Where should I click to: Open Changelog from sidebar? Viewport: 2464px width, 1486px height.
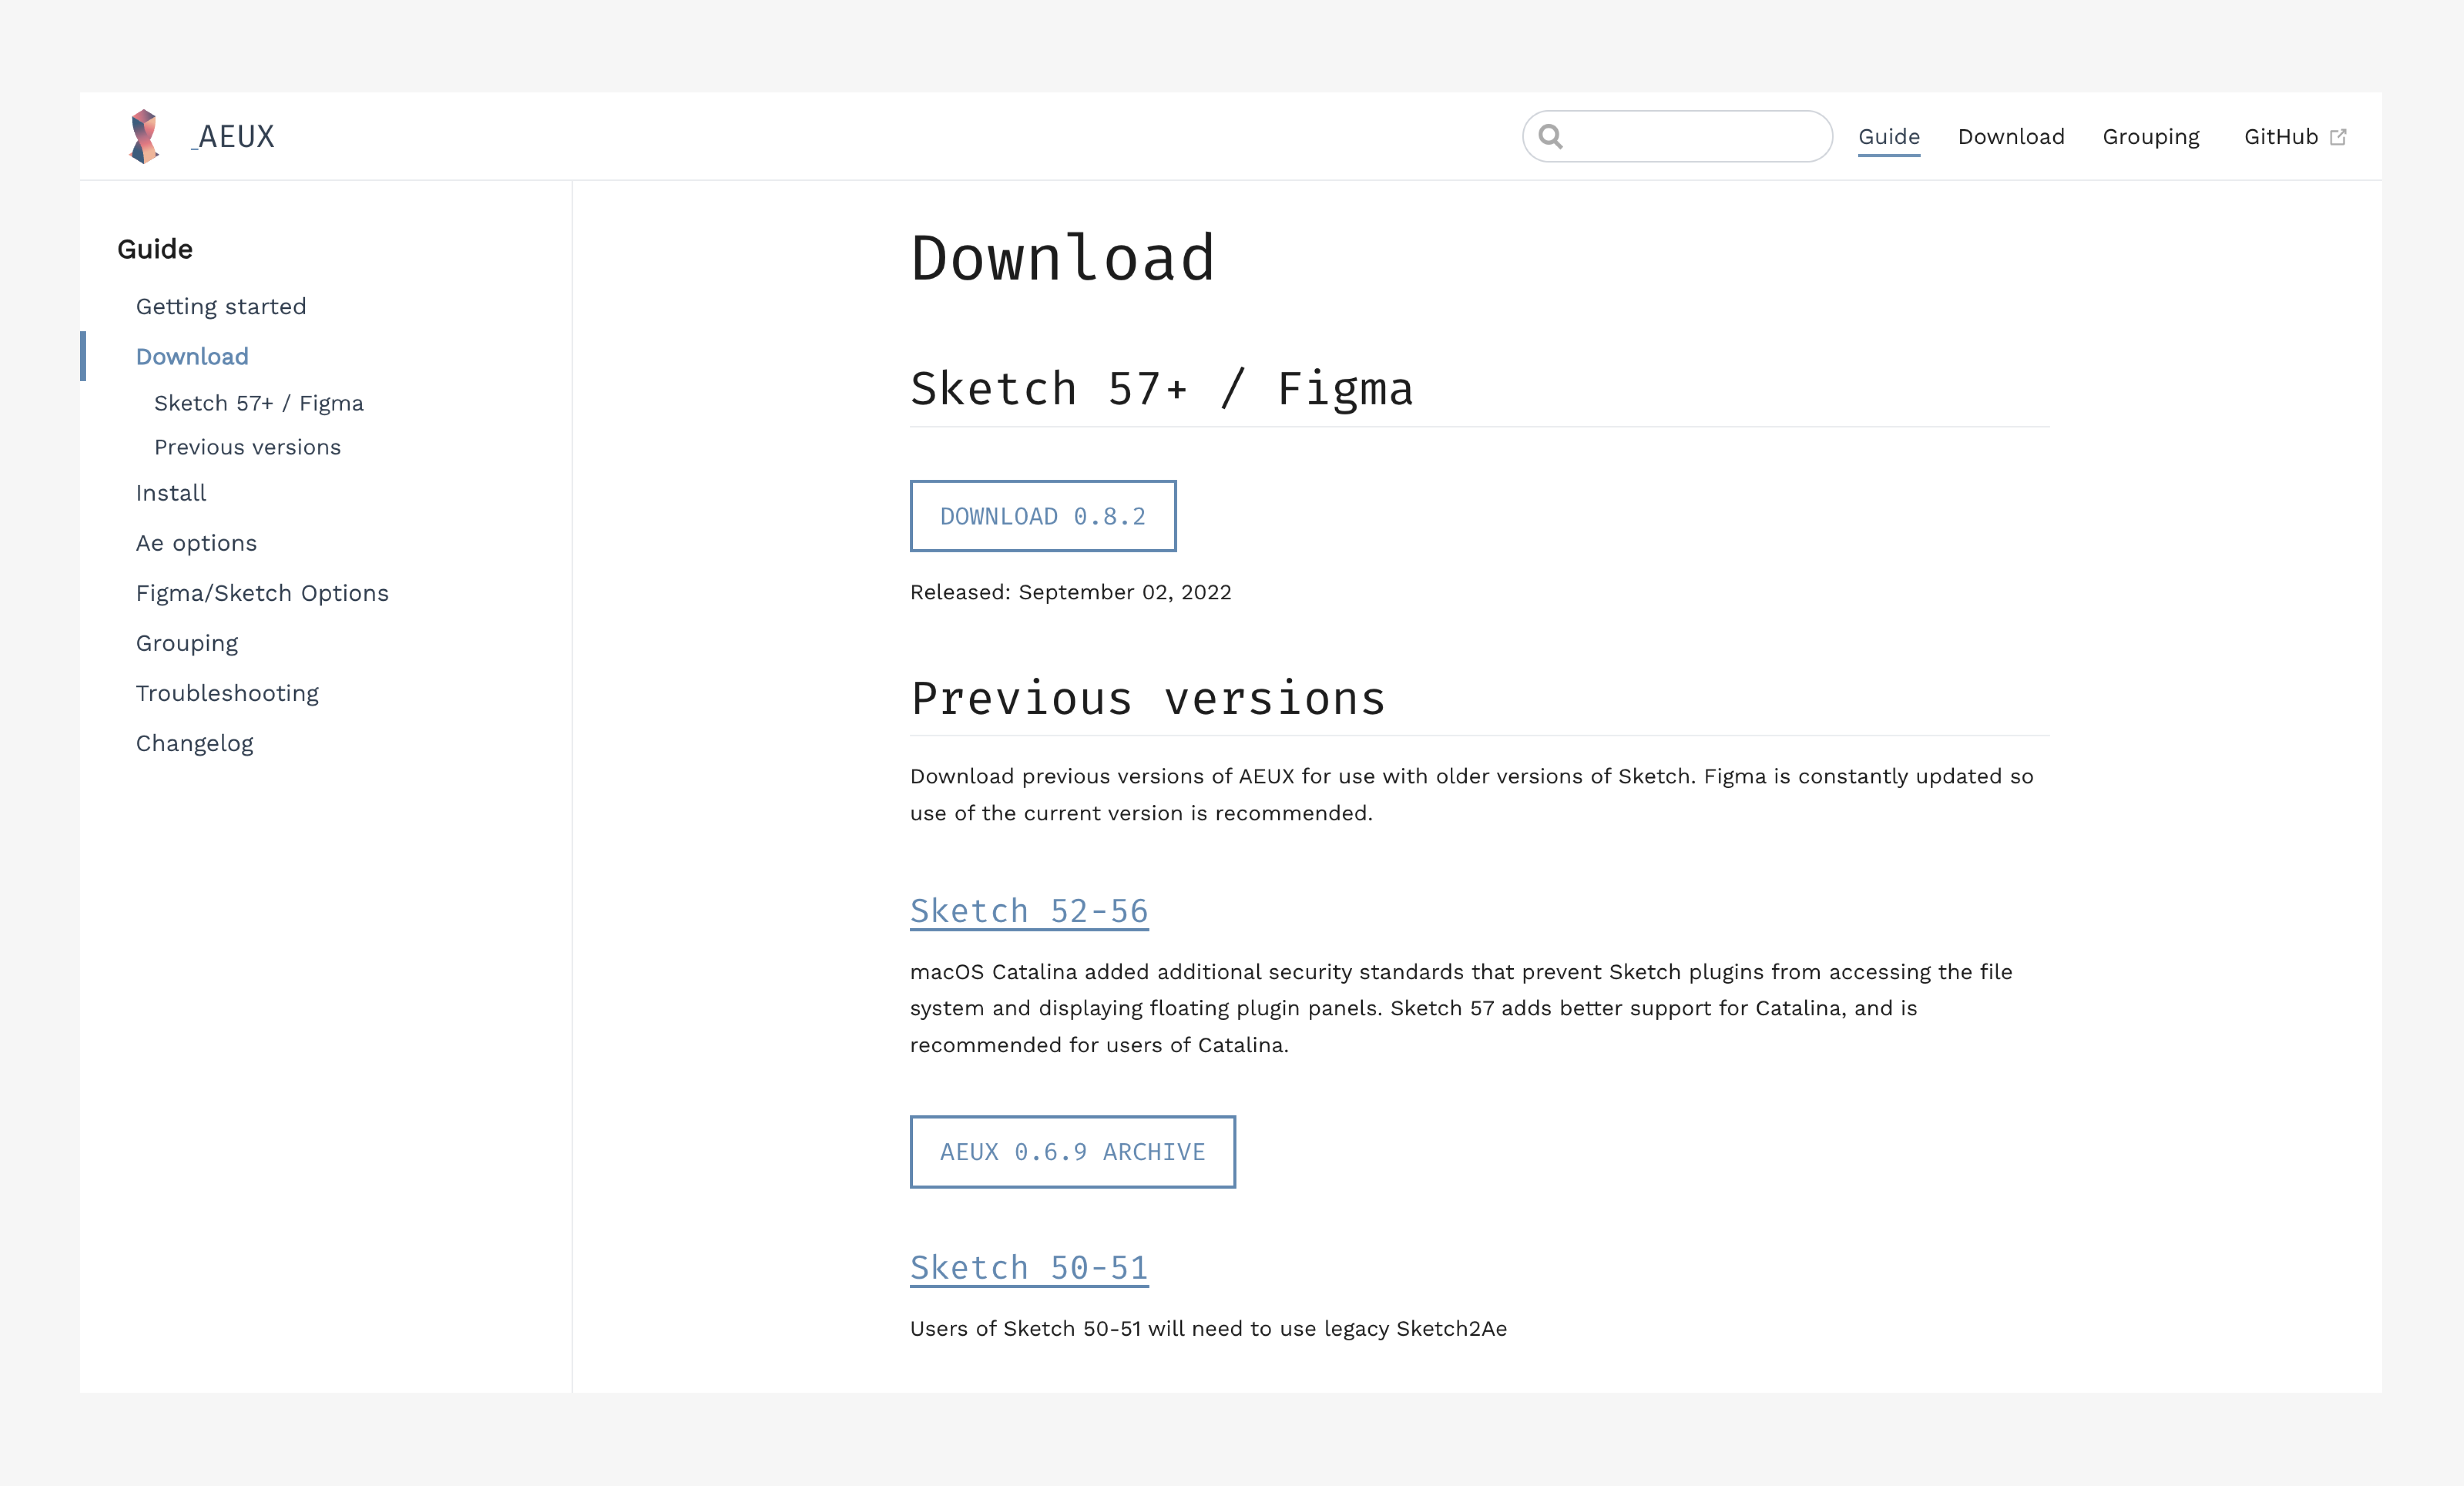[x=194, y=743]
